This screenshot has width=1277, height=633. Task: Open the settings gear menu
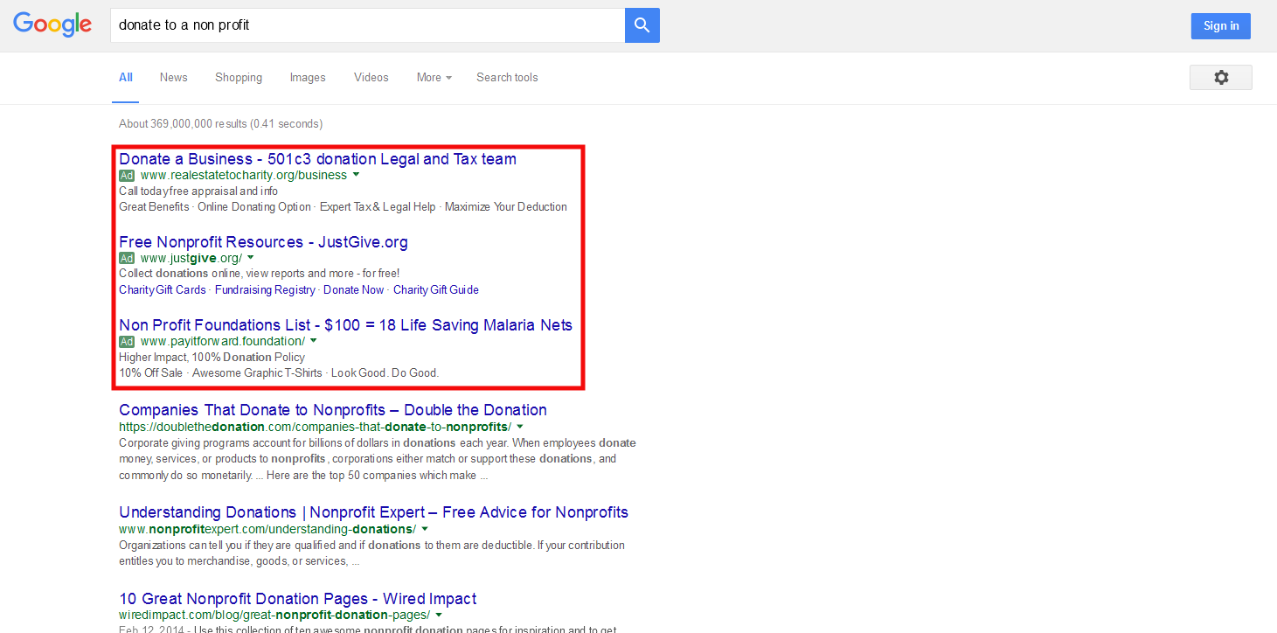pyautogui.click(x=1221, y=77)
